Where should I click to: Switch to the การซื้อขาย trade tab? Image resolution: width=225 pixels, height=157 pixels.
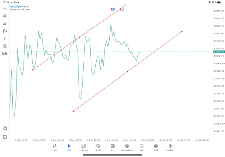point(84,148)
